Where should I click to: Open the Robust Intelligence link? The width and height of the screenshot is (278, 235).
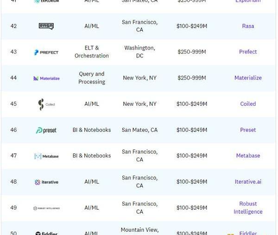248,208
